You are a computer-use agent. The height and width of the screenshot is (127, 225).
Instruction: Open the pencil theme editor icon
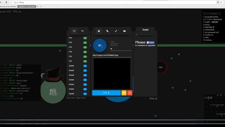point(116,31)
